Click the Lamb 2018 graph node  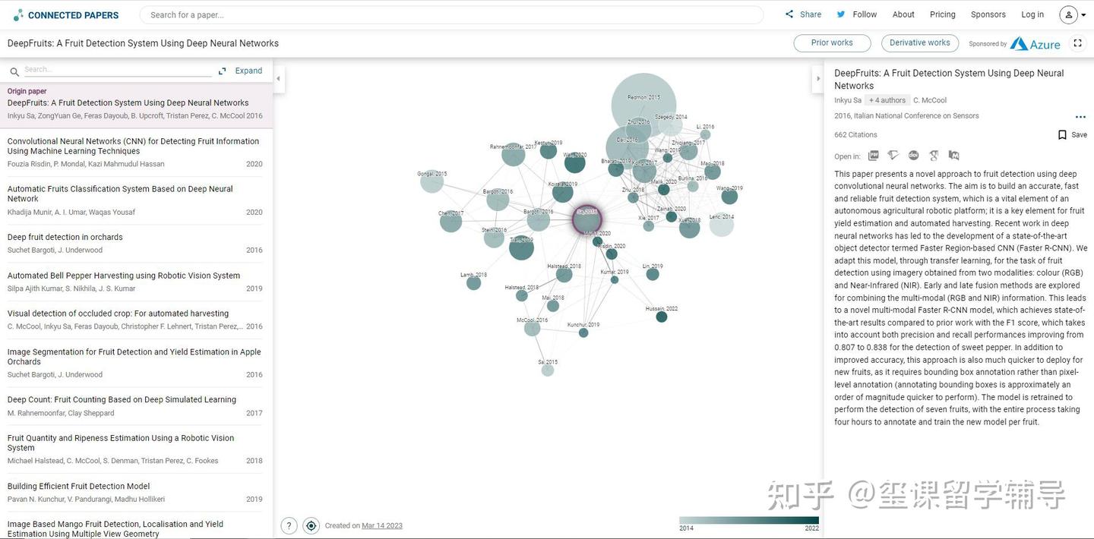click(x=473, y=282)
